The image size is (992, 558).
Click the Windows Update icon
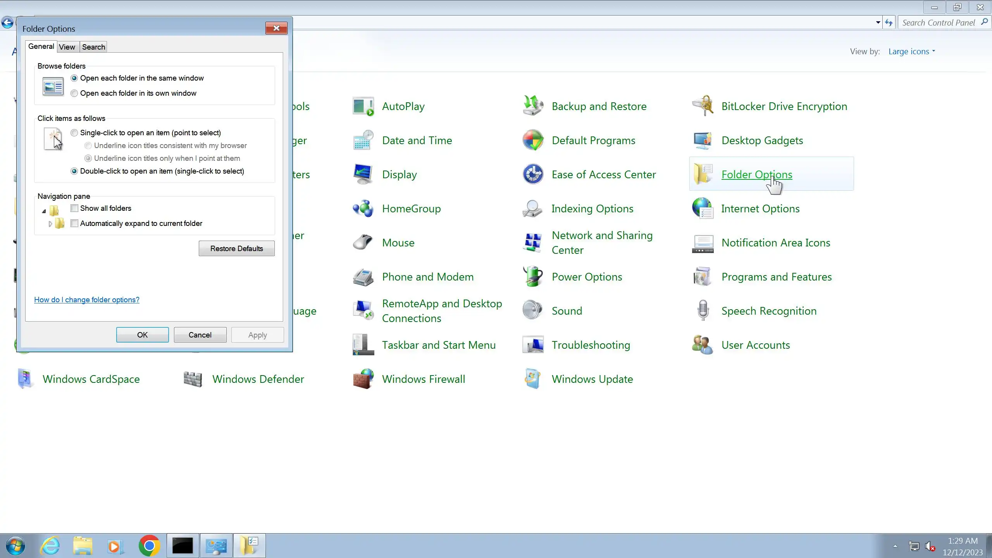pyautogui.click(x=533, y=379)
